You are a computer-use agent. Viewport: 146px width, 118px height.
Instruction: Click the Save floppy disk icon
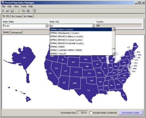pyautogui.click(x=12, y=11)
